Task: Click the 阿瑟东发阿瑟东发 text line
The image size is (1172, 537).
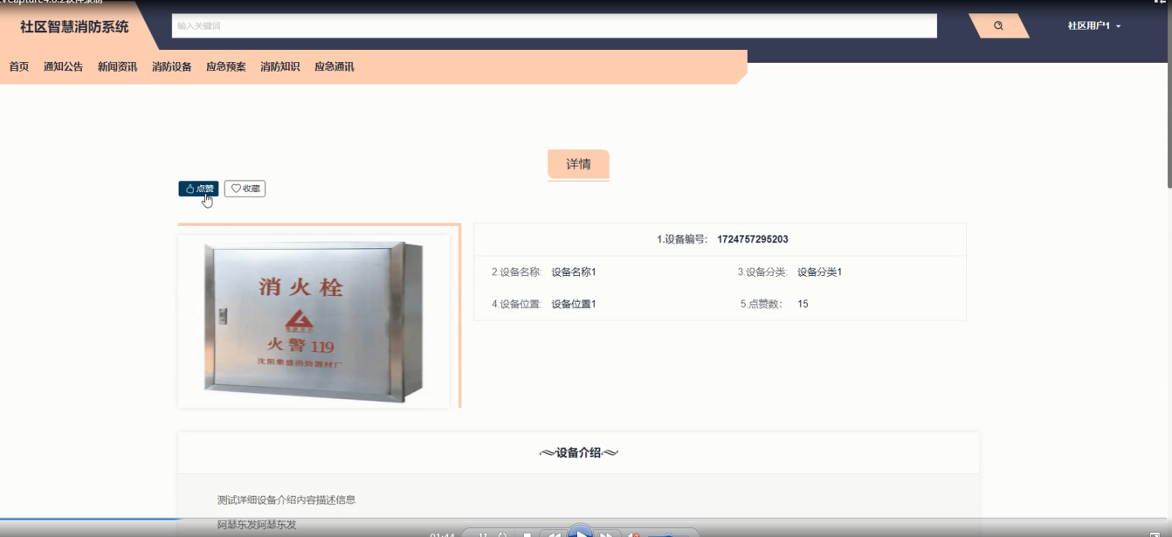Action: pos(257,525)
